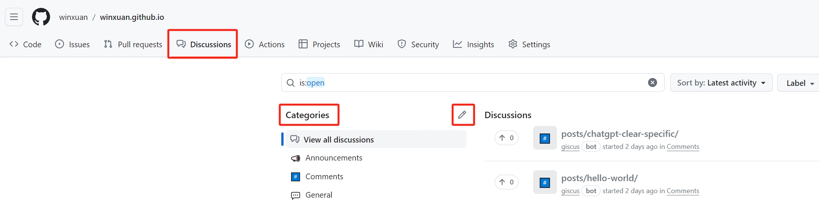The width and height of the screenshot is (819, 204).
Task: Click the hash avatar for posts/chatgpt-clear-specific/
Action: click(545, 138)
